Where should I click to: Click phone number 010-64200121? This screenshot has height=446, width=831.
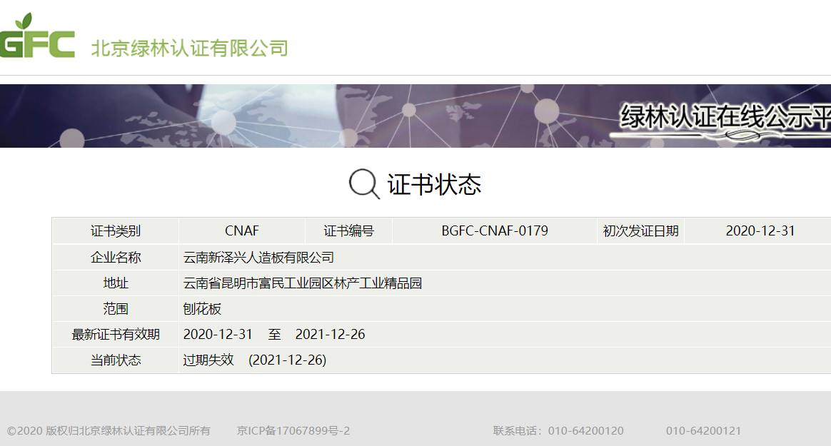[x=703, y=430]
